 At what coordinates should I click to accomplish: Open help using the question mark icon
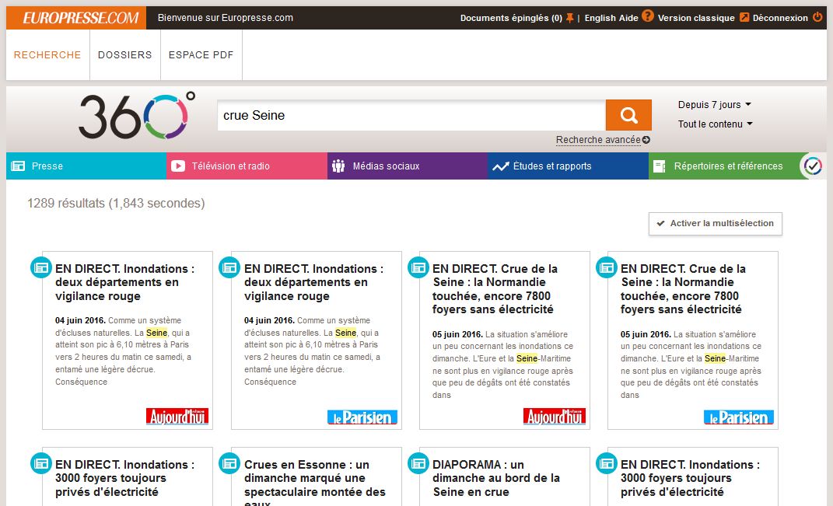coord(648,16)
